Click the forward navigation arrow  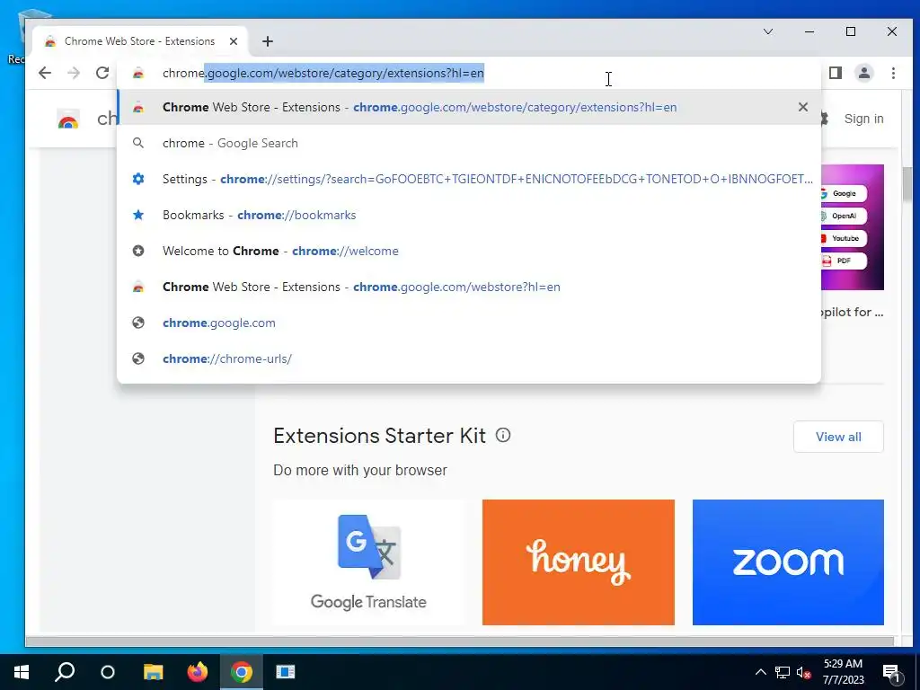(74, 73)
